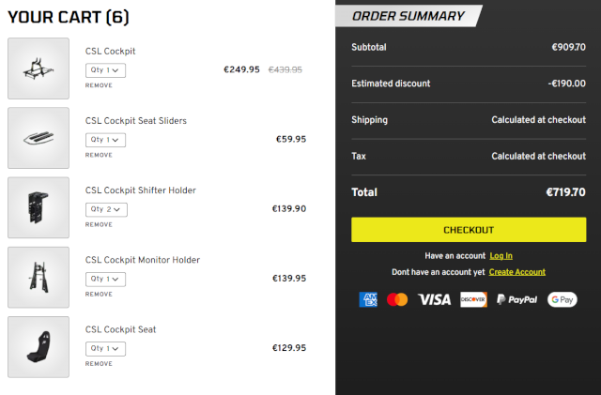Open the CSL Cockpit product thumbnail
The width and height of the screenshot is (601, 395).
(39, 68)
